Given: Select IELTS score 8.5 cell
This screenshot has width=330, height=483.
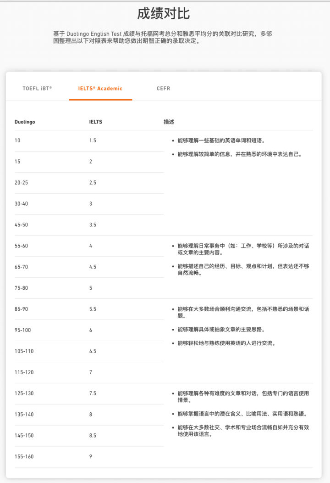Looking at the screenshot, I should 93,436.
